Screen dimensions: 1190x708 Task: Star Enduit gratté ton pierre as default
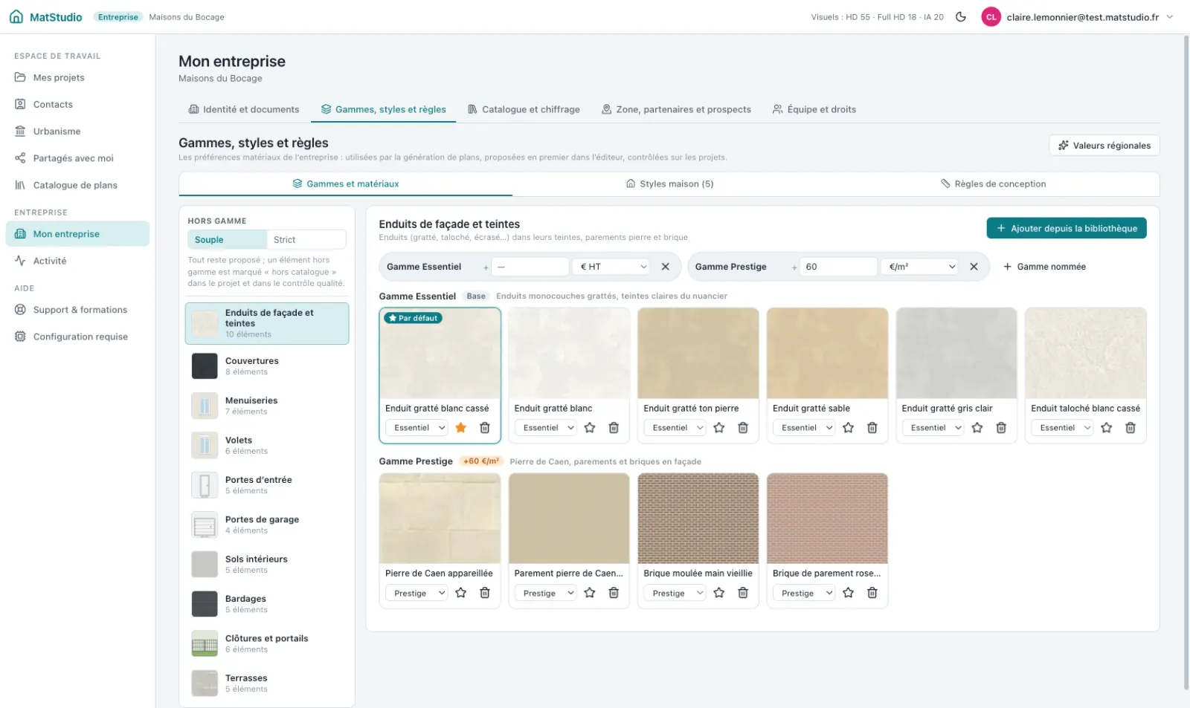[719, 428]
